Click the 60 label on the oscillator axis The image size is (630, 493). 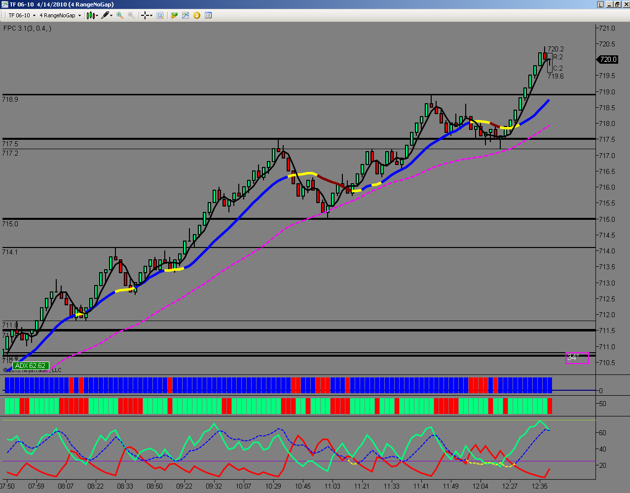(x=602, y=433)
